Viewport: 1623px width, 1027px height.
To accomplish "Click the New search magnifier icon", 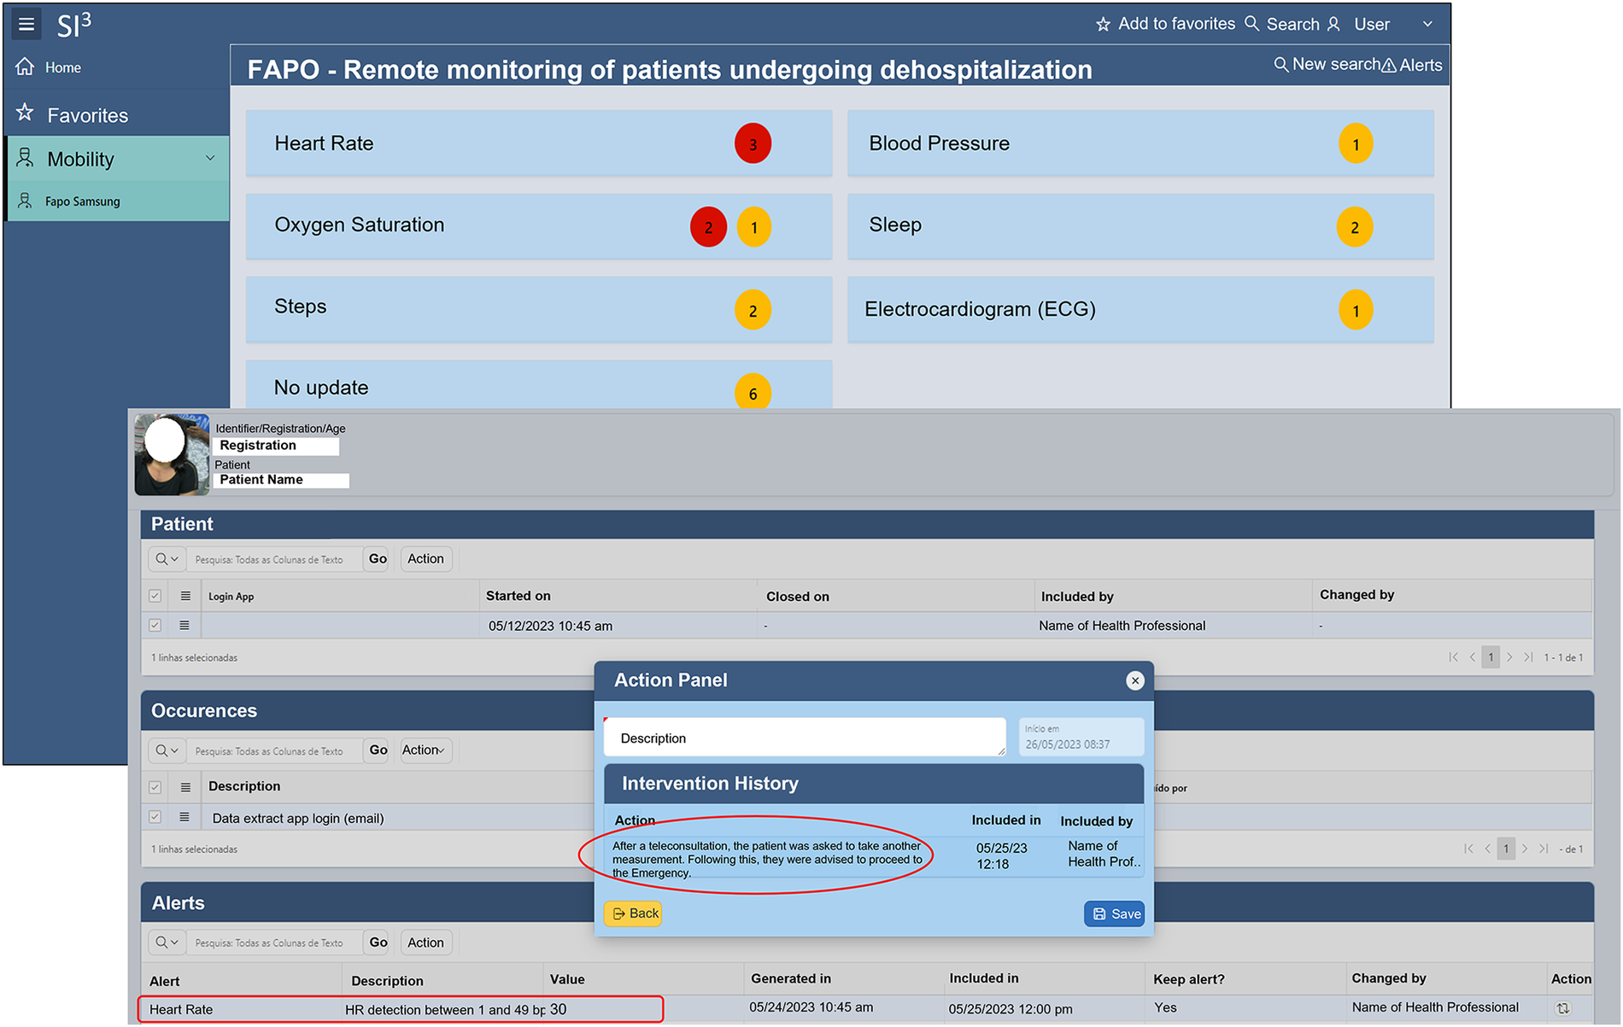I will pyautogui.click(x=1280, y=65).
